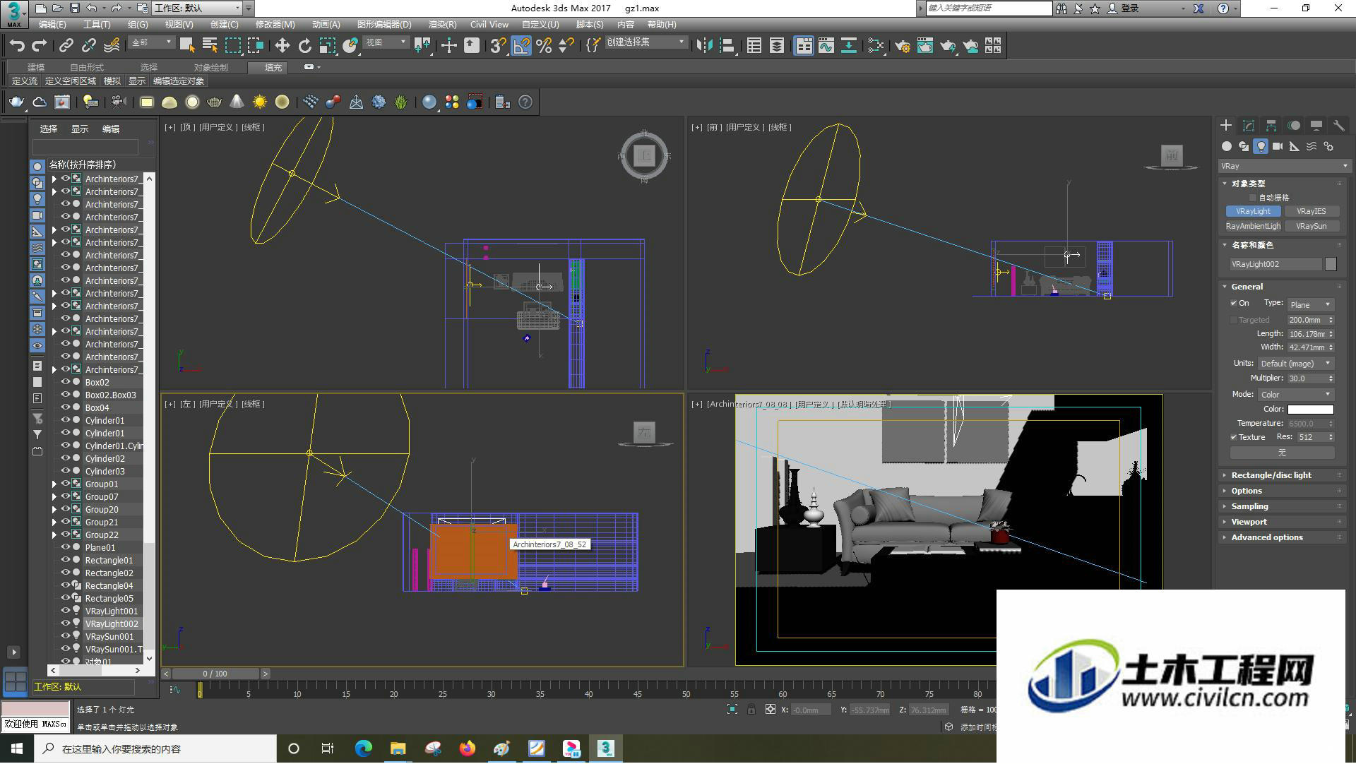Switch to the 填充 ribbon tab
This screenshot has width=1356, height=764.
(273, 67)
